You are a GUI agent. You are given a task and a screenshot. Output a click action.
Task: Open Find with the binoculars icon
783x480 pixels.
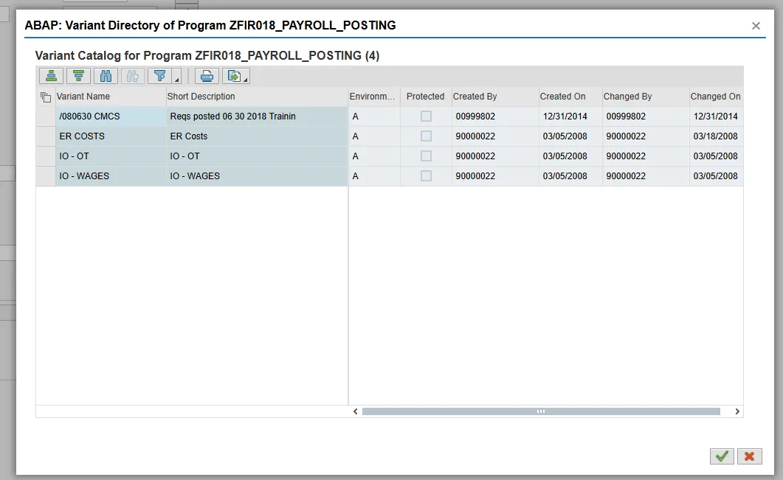pos(106,76)
